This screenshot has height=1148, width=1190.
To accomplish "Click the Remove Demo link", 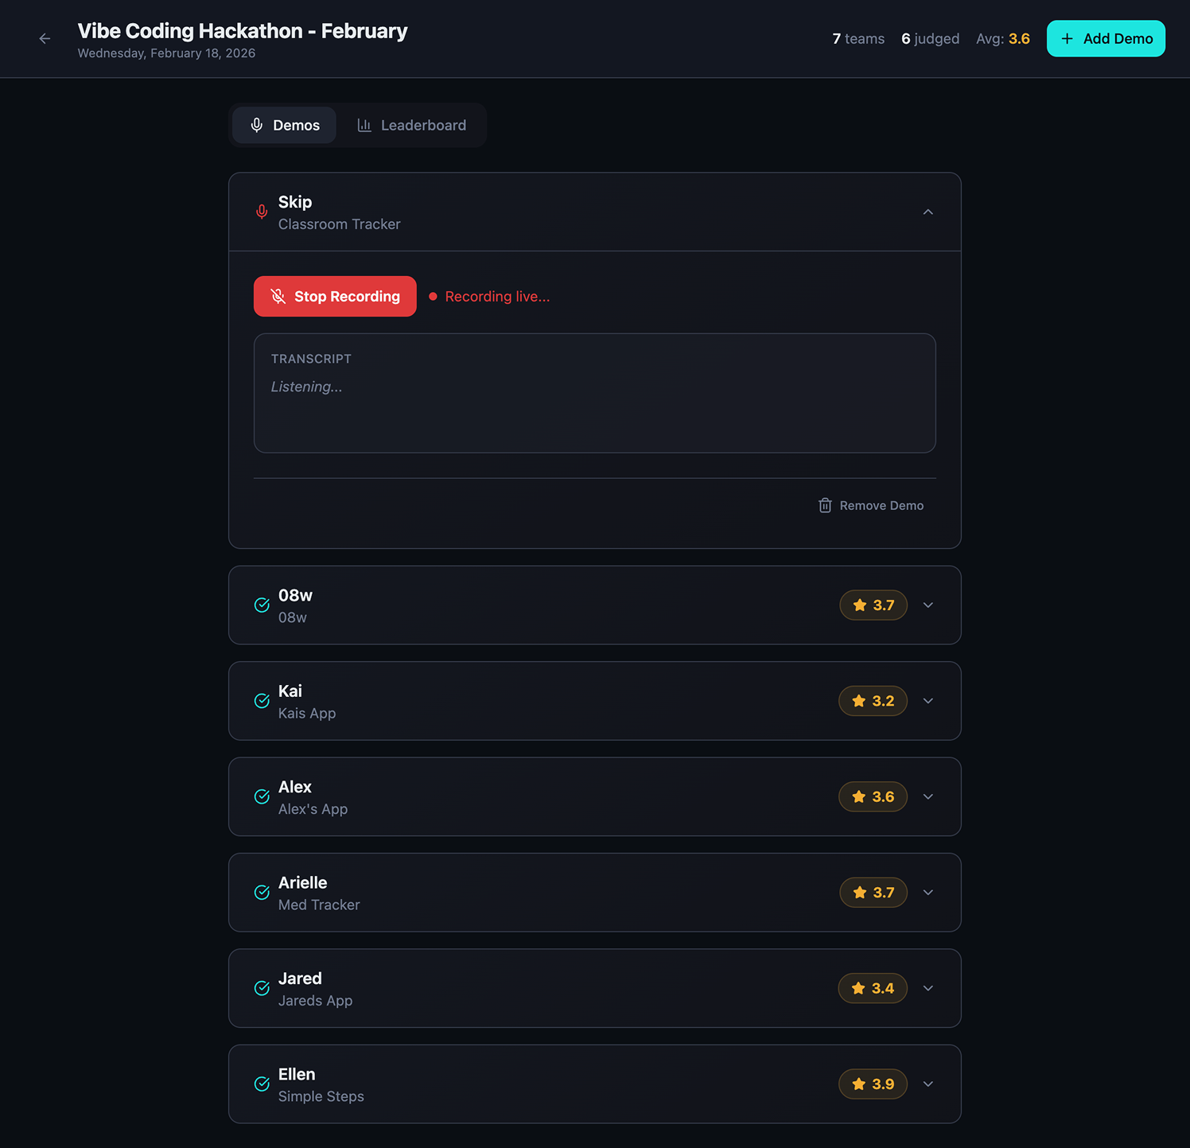I will [x=881, y=506].
